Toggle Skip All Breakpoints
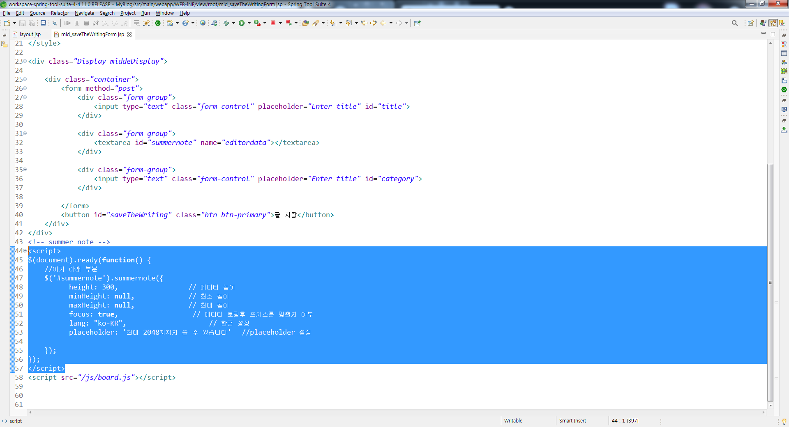 click(x=55, y=23)
